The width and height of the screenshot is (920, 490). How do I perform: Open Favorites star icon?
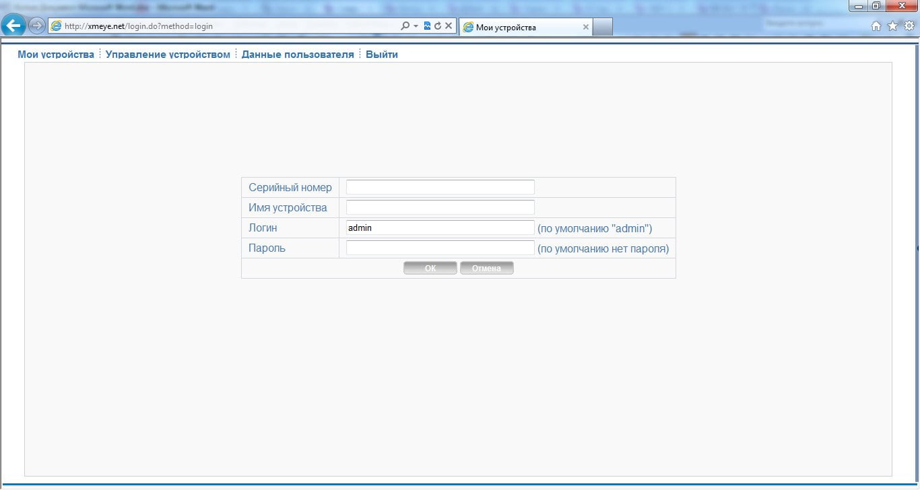(x=892, y=26)
